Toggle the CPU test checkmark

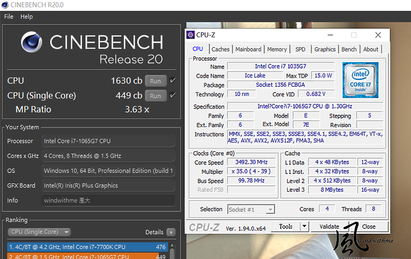[x=172, y=80]
